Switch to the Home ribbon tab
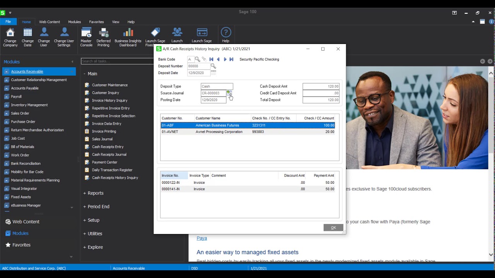The image size is (495, 278). pos(26,22)
